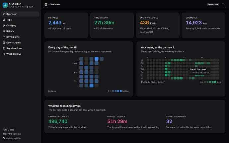The image size is (229, 143).
Task: Click the date range 2 Aug 2026 – 30 Aug 2026
Action: coord(21,7)
